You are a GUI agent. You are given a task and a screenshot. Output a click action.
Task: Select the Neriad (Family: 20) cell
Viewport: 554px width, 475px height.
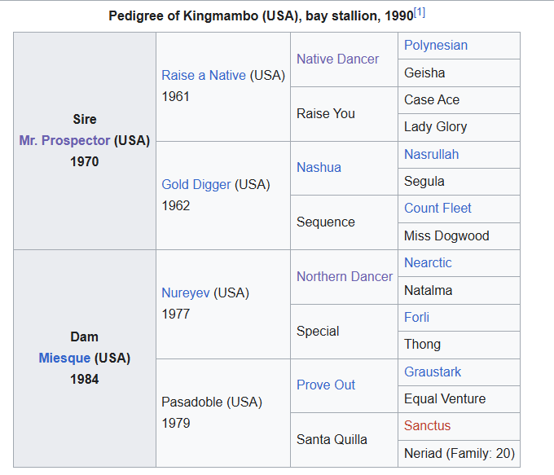[x=459, y=454]
